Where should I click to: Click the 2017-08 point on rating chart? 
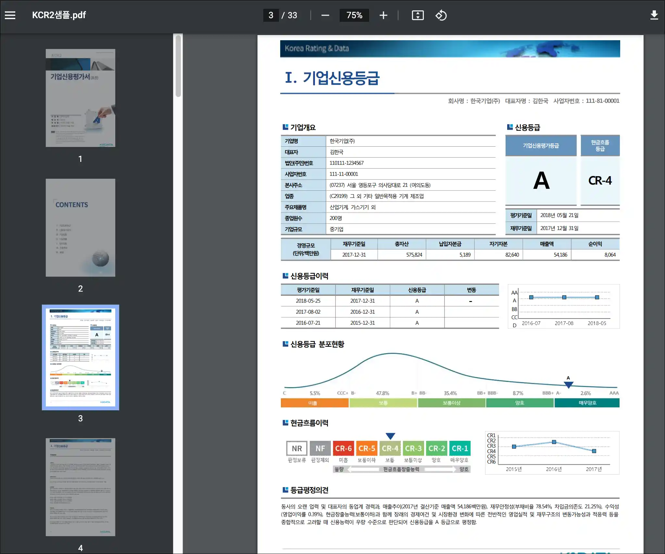coord(564,297)
